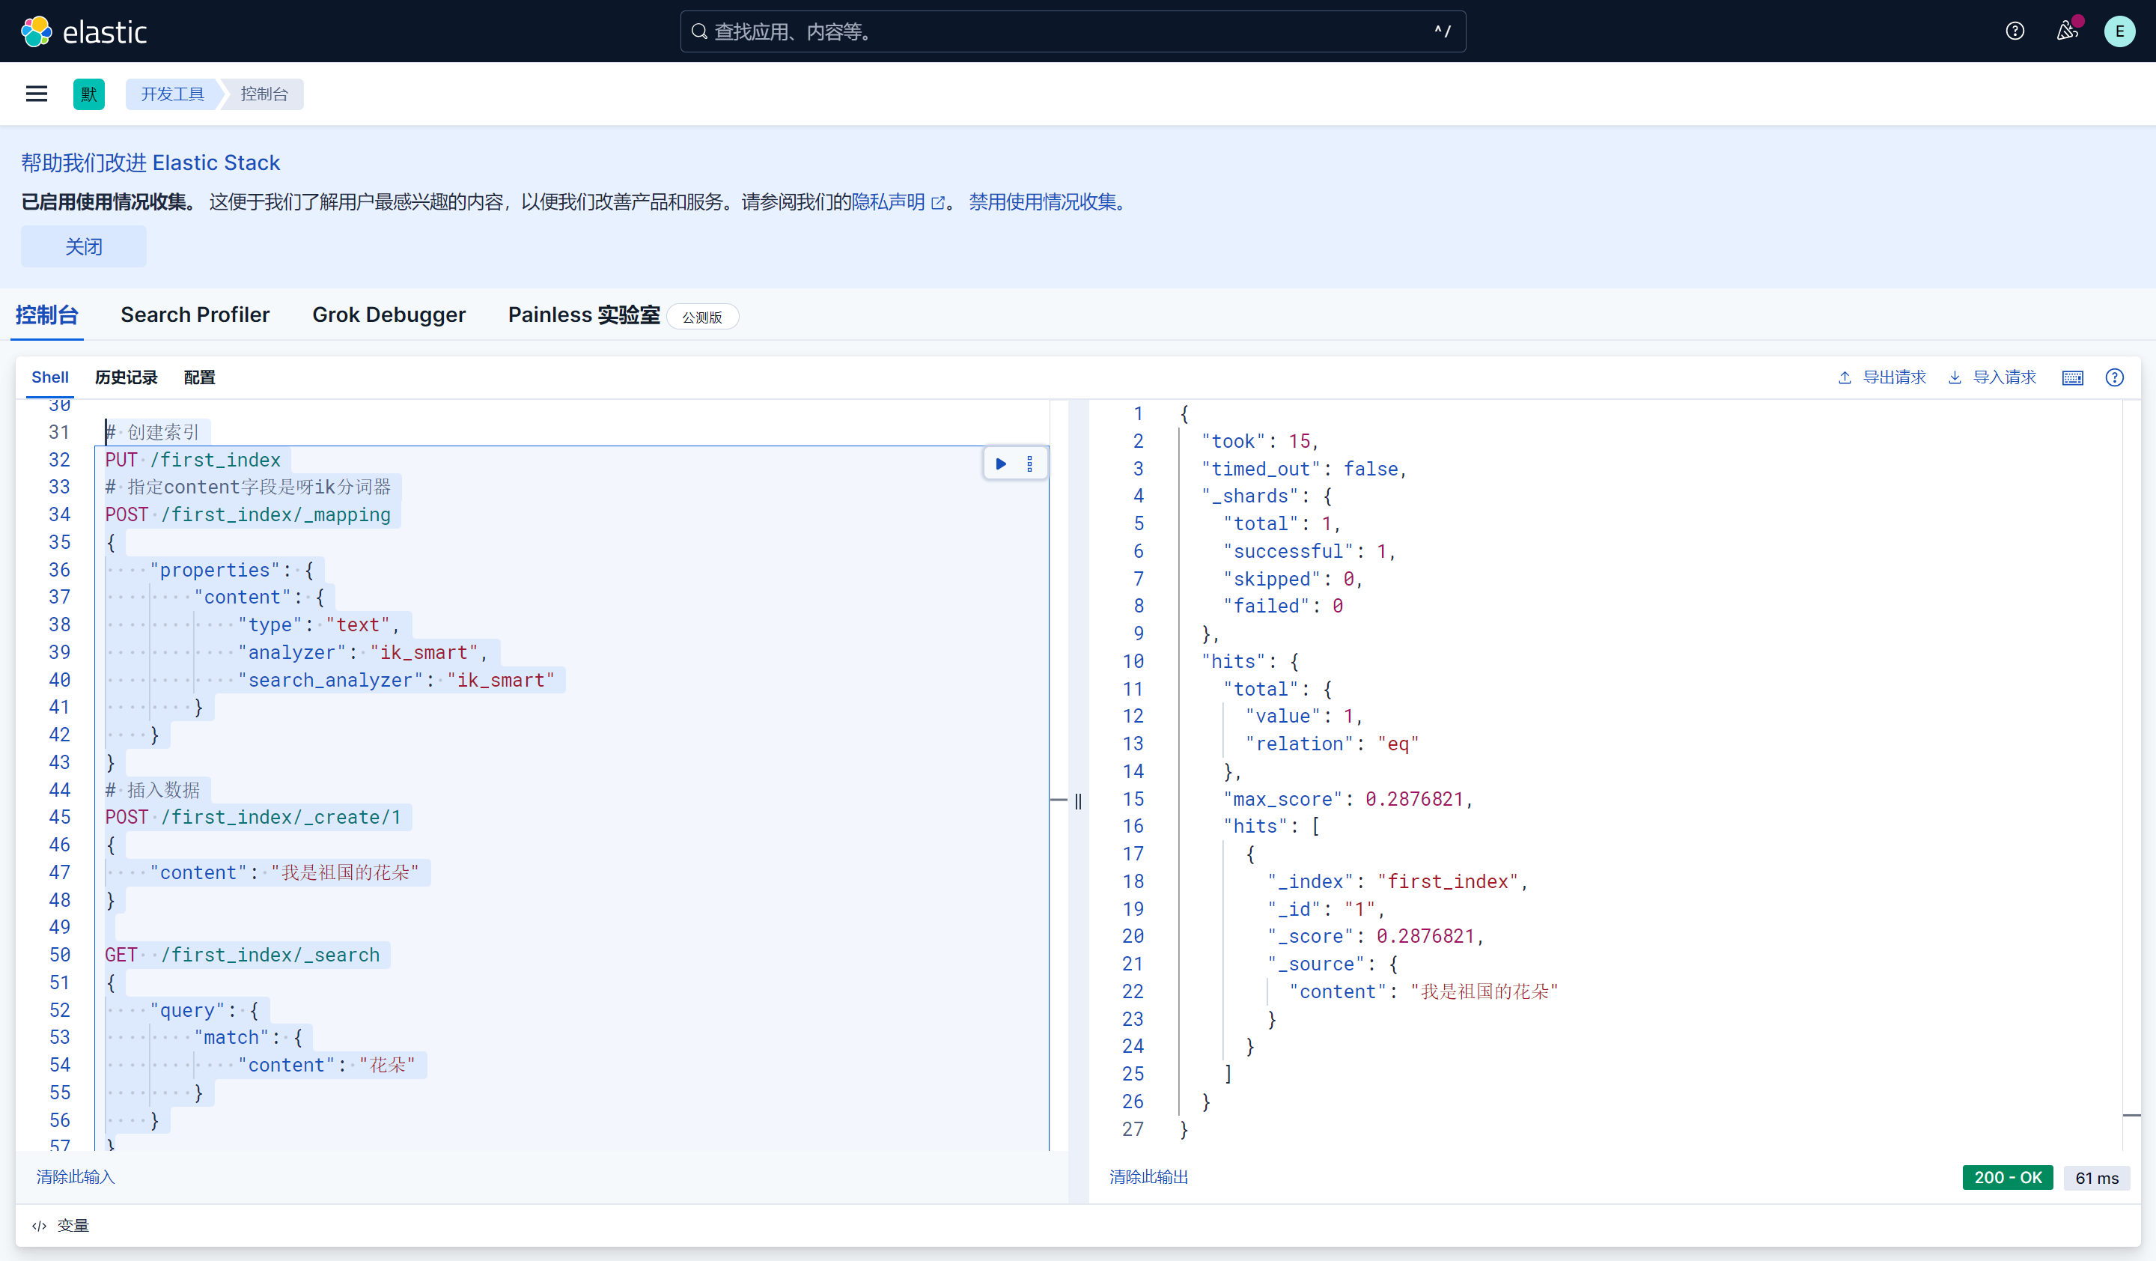Run the selected request with play icon
The image size is (2156, 1261).
tap(1000, 464)
